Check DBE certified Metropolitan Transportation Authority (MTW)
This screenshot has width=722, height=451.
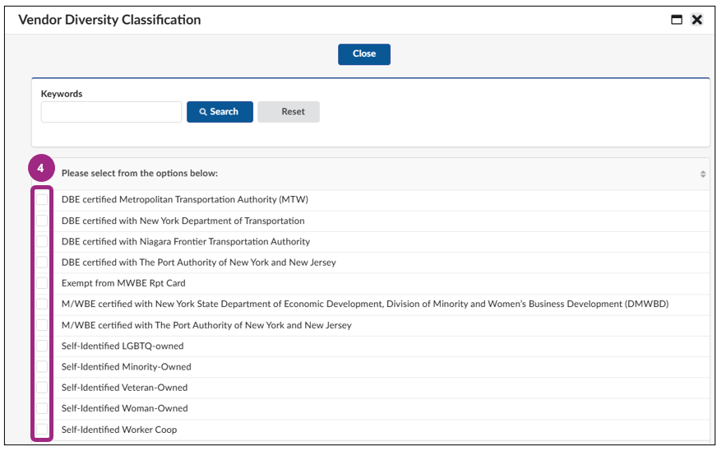tap(42, 199)
